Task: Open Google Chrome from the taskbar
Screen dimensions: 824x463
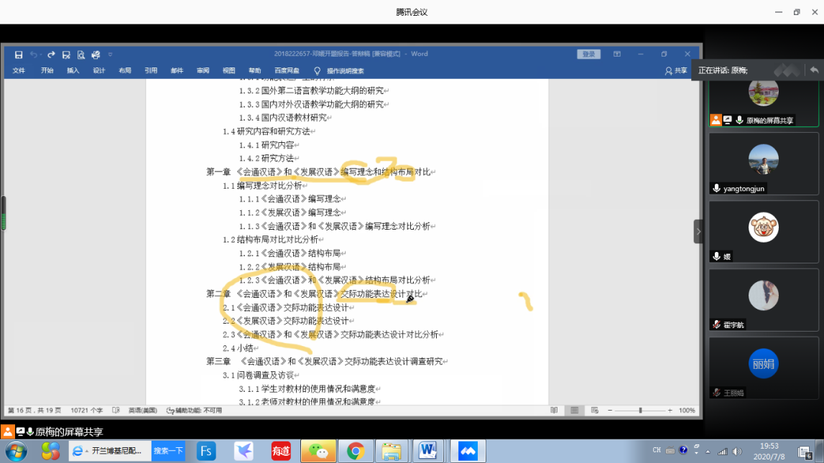Action: 355,451
